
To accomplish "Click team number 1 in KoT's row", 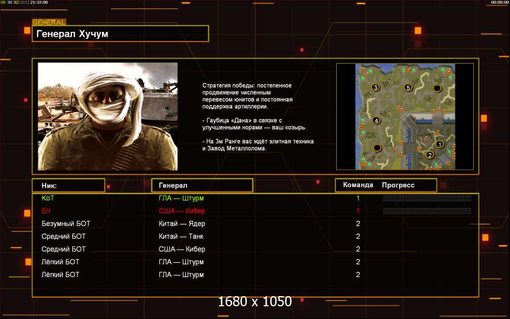I will (x=358, y=198).
